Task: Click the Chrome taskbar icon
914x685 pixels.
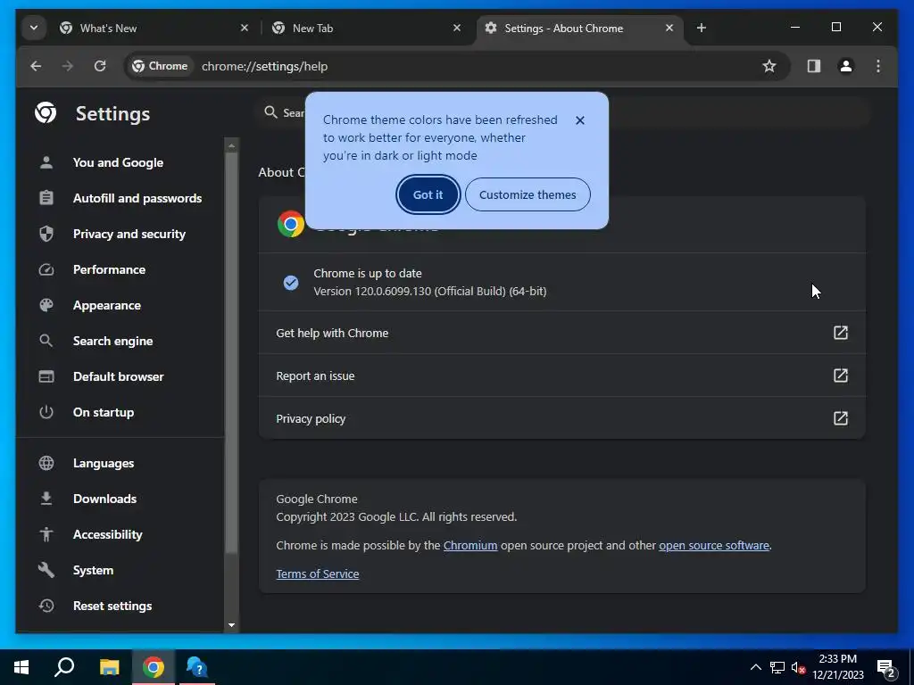Action: pyautogui.click(x=154, y=667)
